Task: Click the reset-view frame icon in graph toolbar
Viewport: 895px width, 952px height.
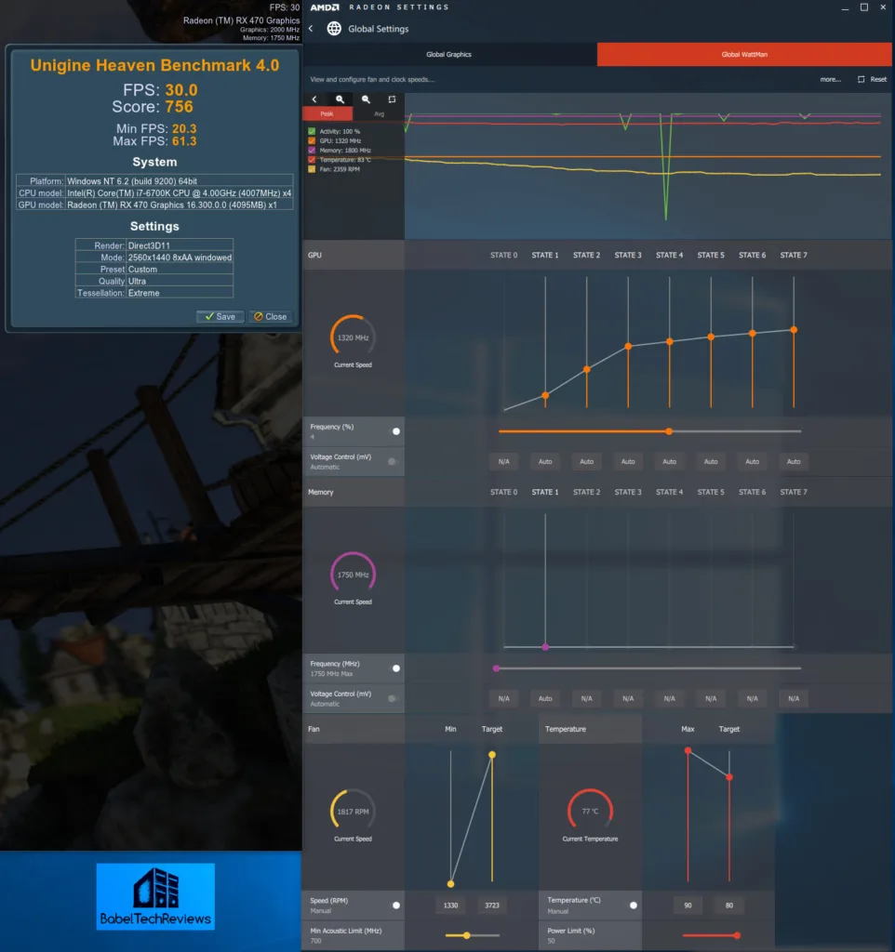Action: click(x=392, y=99)
